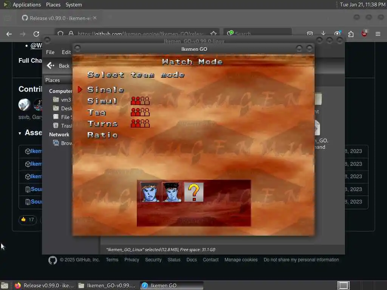The width and height of the screenshot is (387, 290).
Task: Click the Tag team member count icons
Action: pyautogui.click(x=140, y=112)
